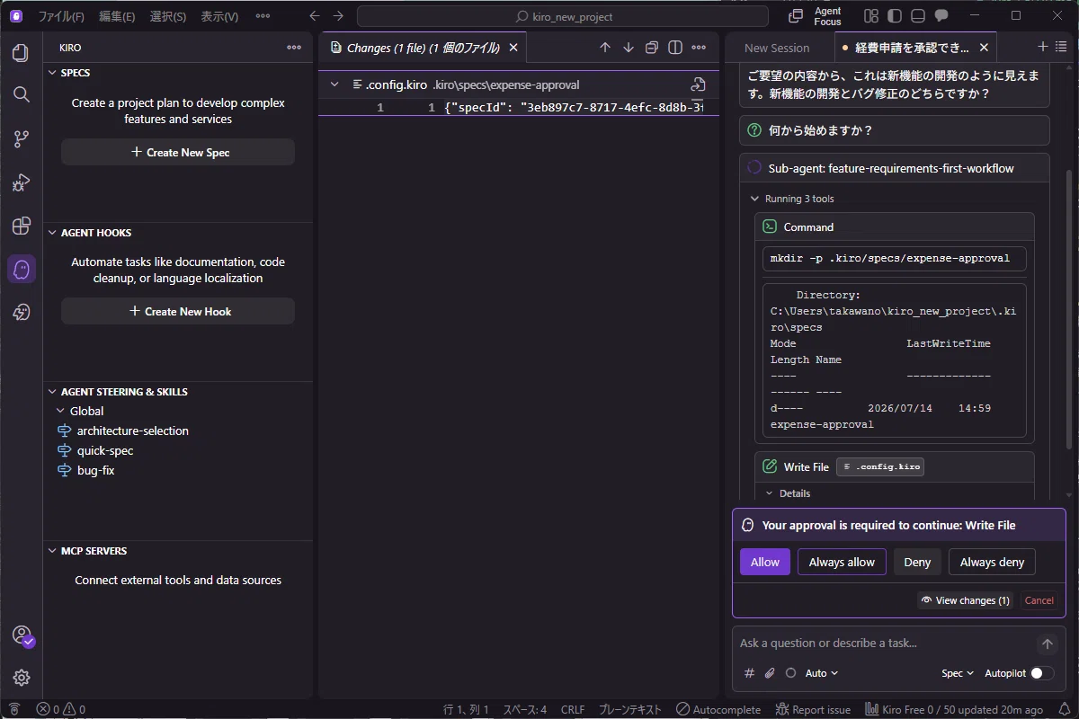Screen dimensions: 1079x719
Task: Click the Create New Hook button
Action: [178, 311]
